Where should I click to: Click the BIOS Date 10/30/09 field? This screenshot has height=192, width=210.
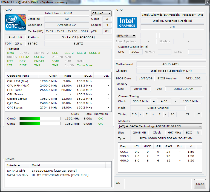(146, 79)
